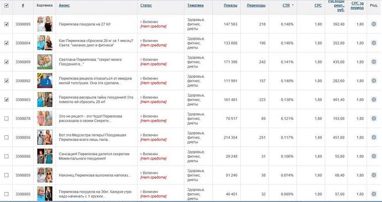This screenshot has height=202, width=382.
Task: Toggle select-all checkbox in header
Action: pyautogui.click(x=6, y=6)
